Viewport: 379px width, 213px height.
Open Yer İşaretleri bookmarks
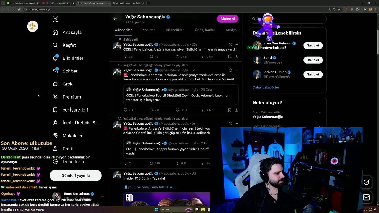(70, 110)
